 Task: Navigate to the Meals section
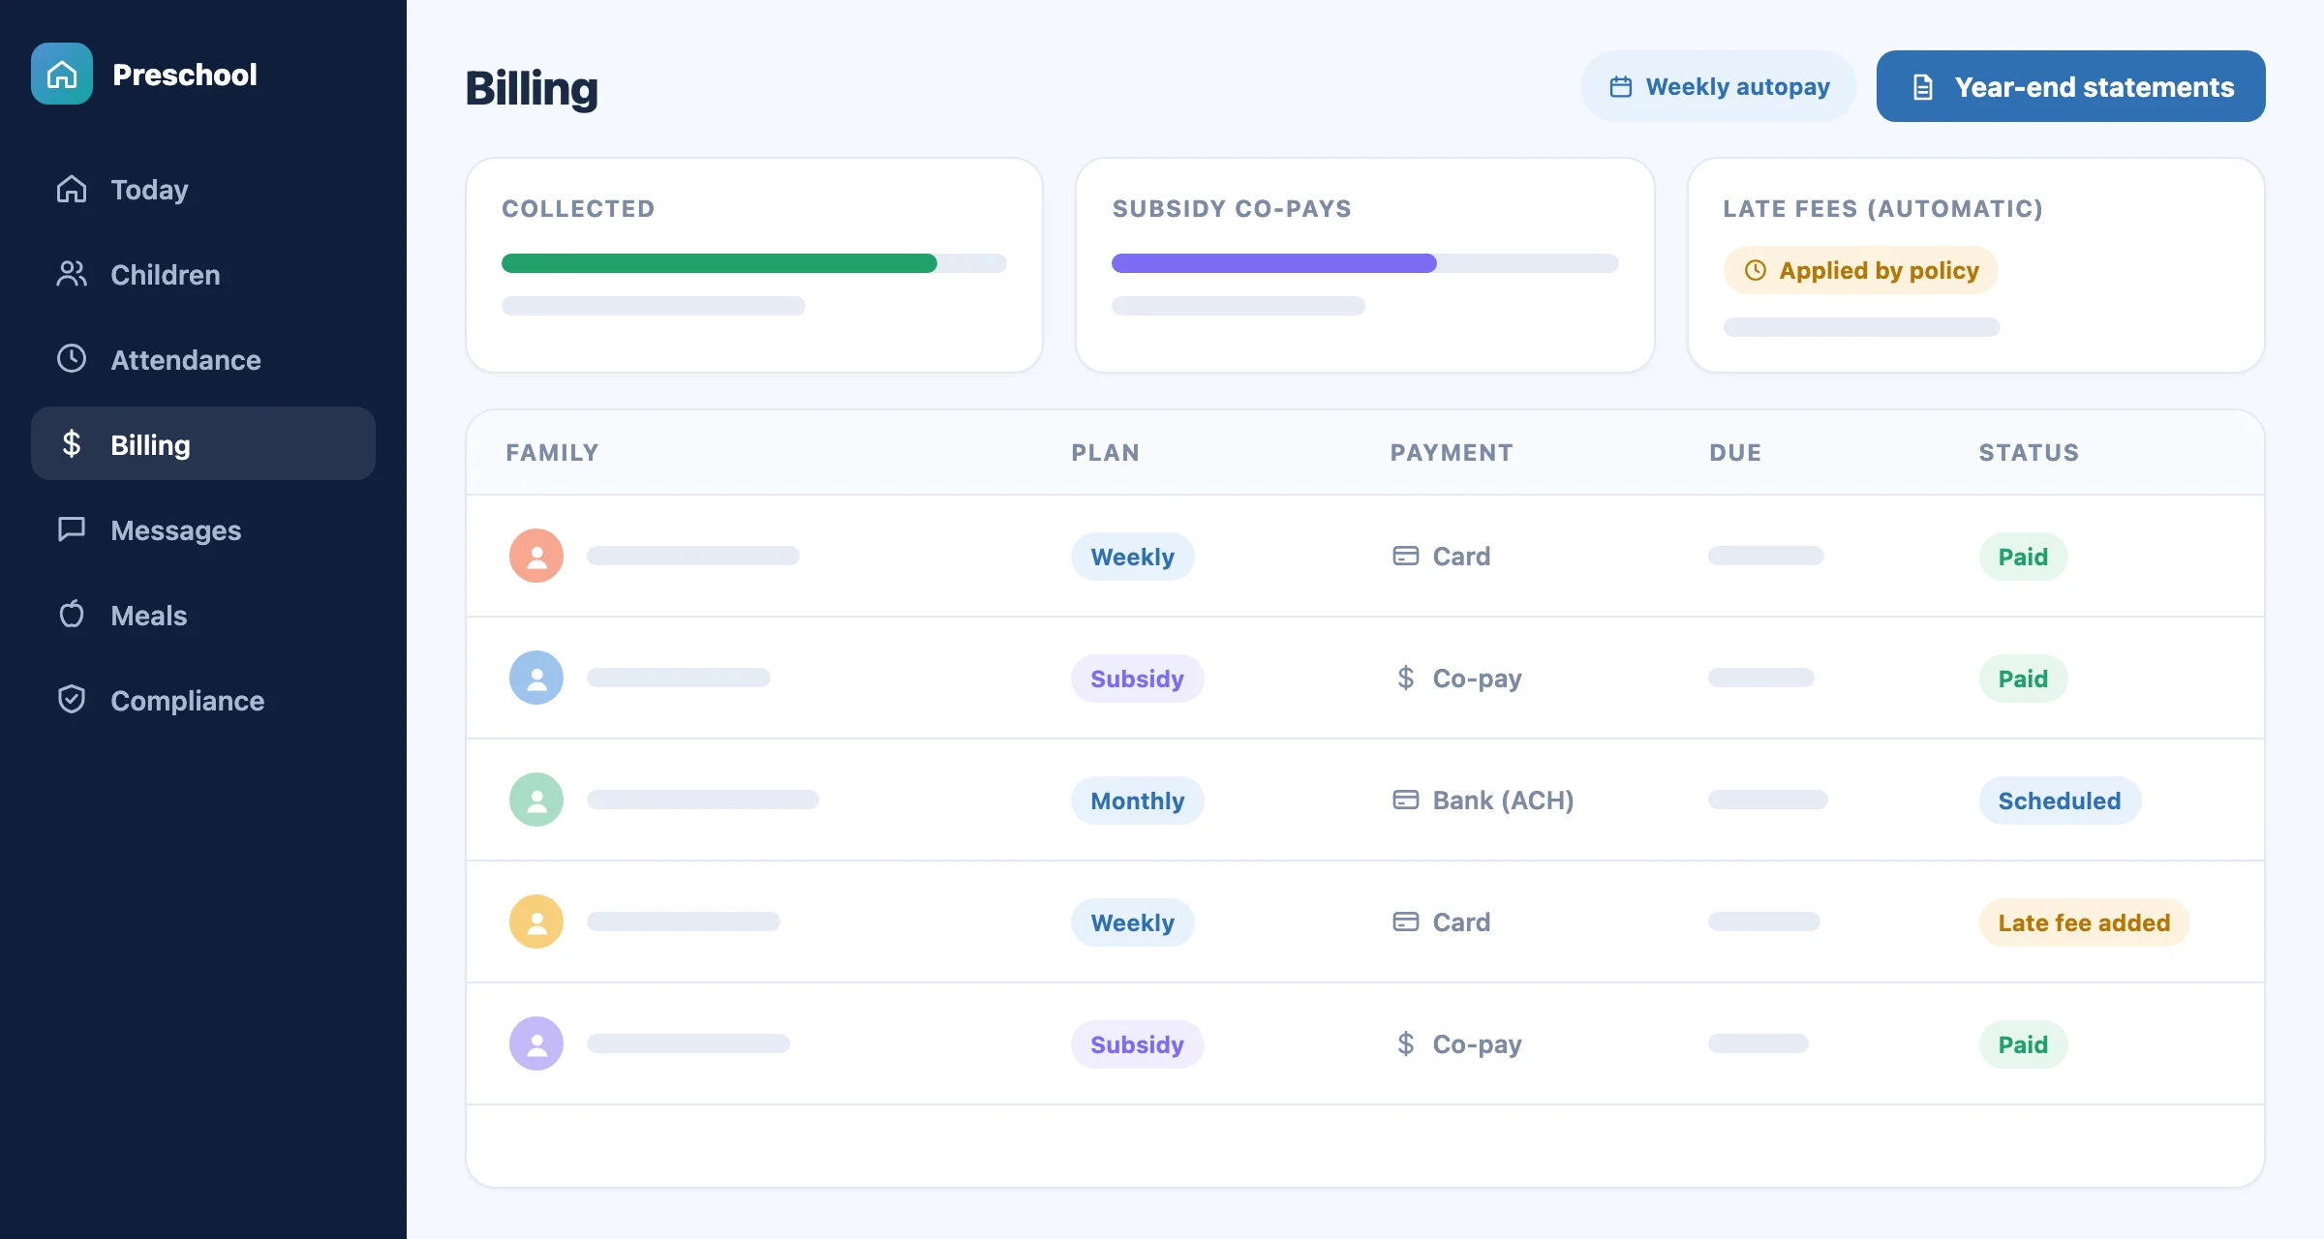click(x=203, y=616)
